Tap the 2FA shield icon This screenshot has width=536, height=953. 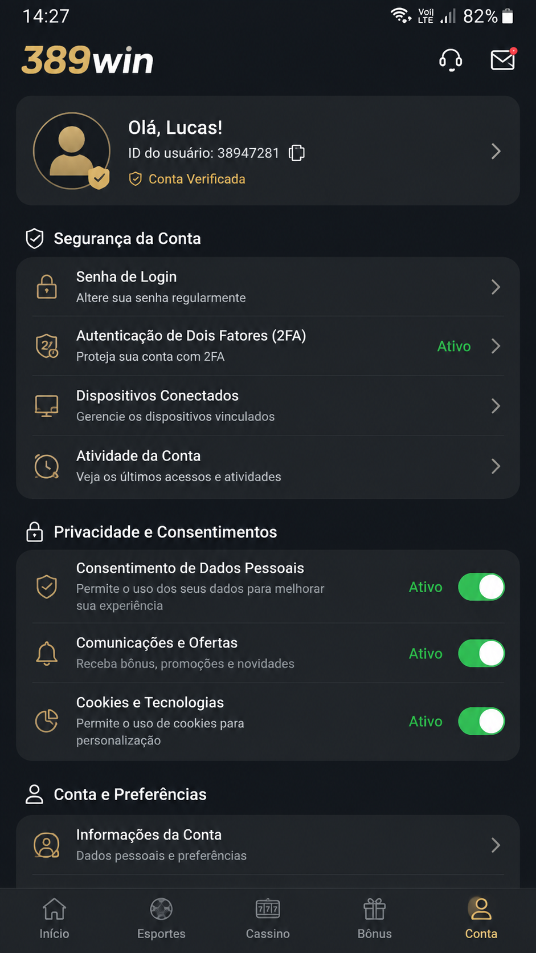tap(47, 346)
